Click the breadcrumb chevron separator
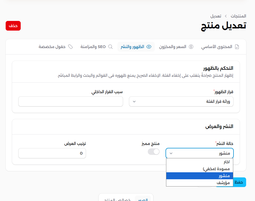 [226, 16]
